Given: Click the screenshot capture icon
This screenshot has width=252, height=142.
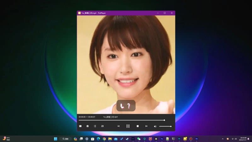Looking at the screenshot, I should tap(88, 126).
